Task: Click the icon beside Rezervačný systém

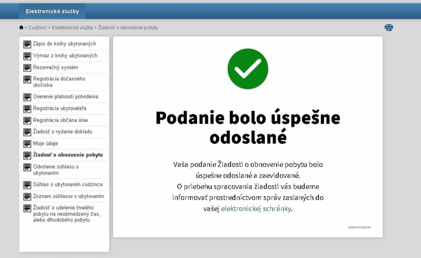Action: click(x=27, y=67)
